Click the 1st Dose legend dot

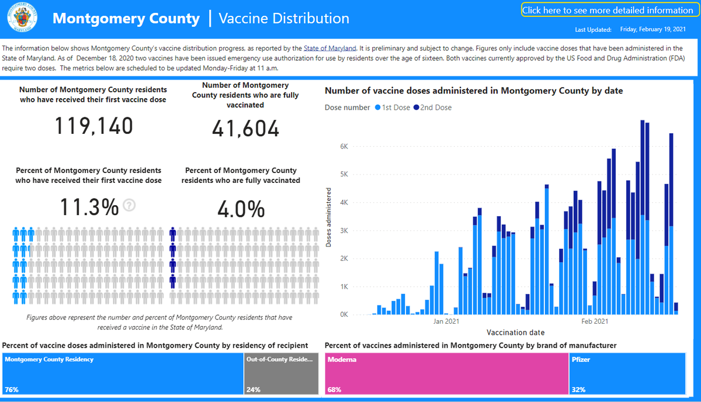click(x=378, y=108)
